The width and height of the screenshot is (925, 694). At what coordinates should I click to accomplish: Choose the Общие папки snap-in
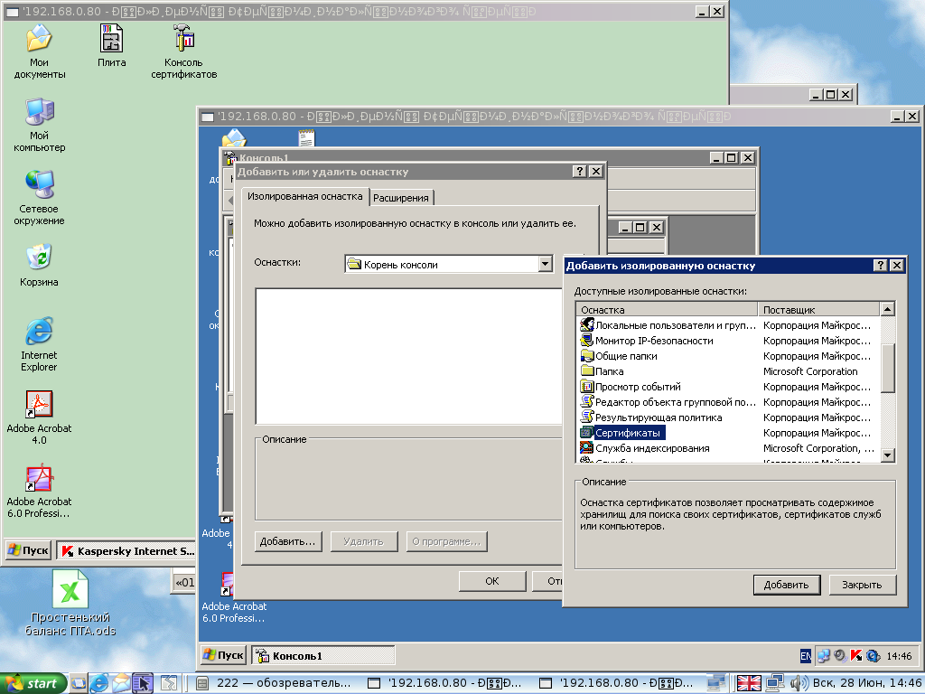tap(625, 356)
